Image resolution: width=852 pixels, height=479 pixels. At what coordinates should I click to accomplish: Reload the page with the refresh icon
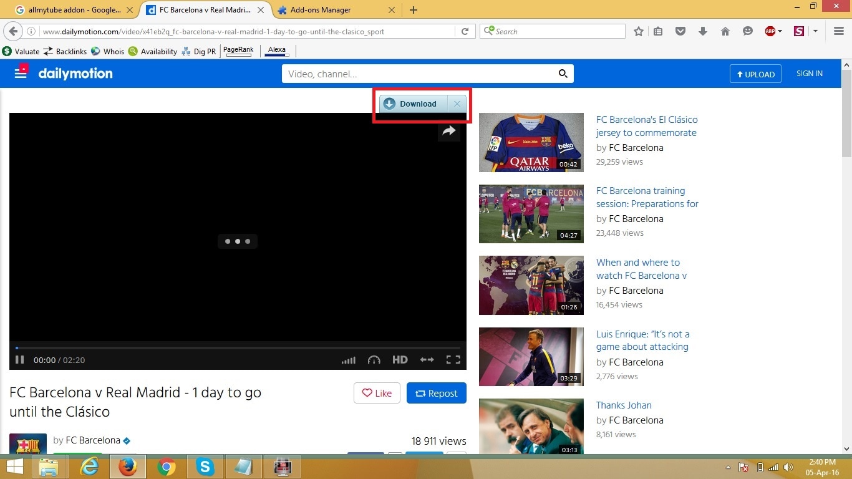point(465,31)
